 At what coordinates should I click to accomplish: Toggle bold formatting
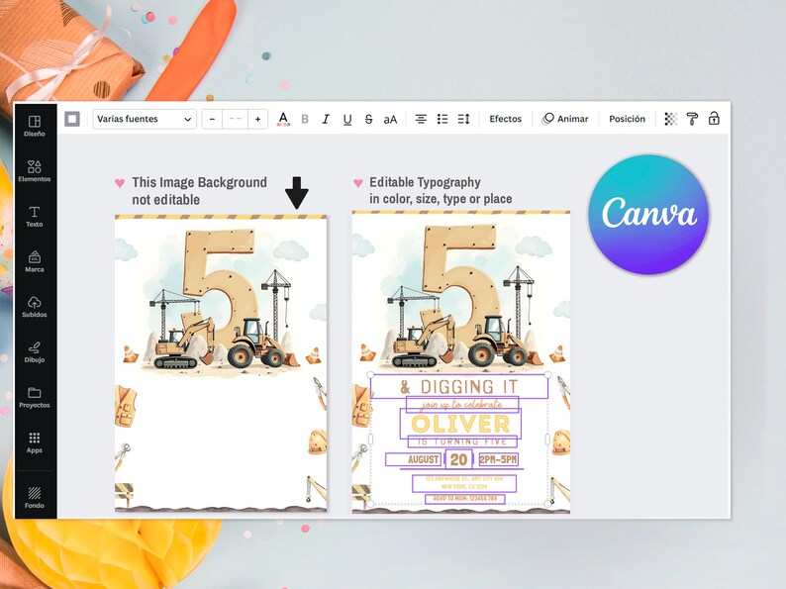click(x=305, y=119)
